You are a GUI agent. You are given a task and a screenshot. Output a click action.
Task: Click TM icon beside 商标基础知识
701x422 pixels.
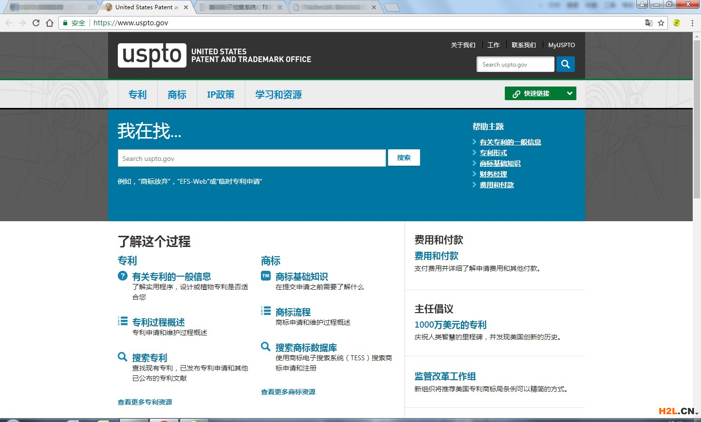[266, 276]
